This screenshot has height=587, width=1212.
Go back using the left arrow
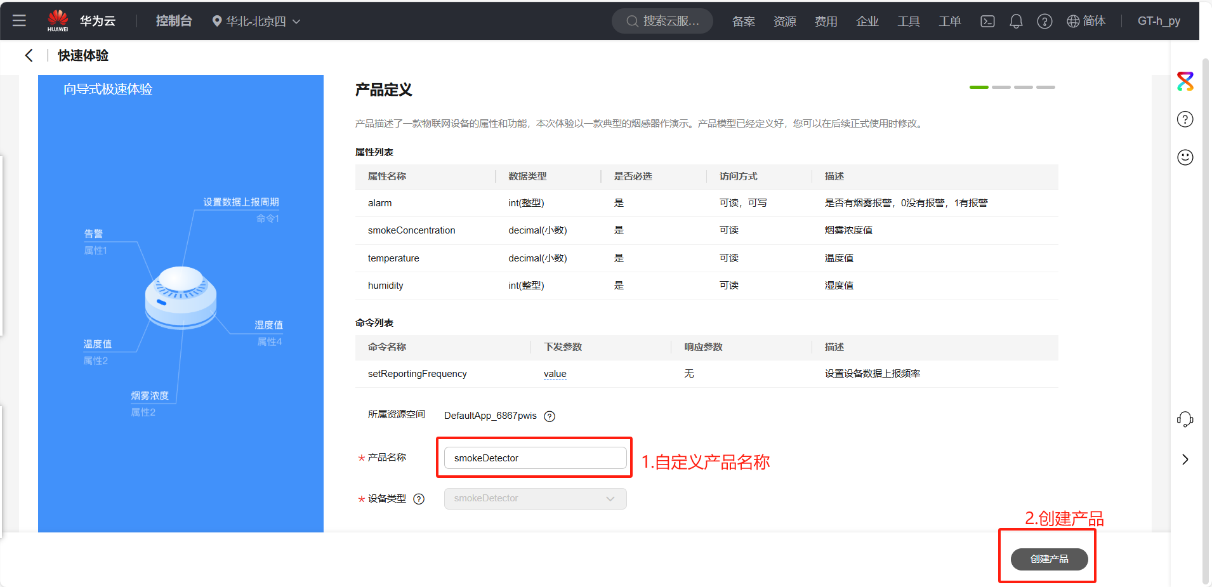click(x=29, y=56)
